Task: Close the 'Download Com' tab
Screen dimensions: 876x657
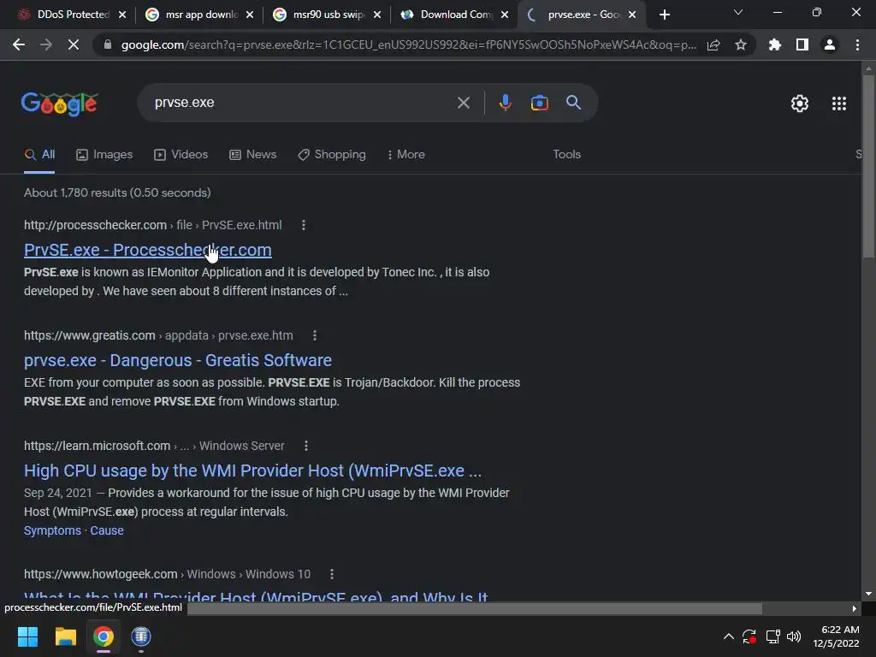Action: pyautogui.click(x=505, y=15)
